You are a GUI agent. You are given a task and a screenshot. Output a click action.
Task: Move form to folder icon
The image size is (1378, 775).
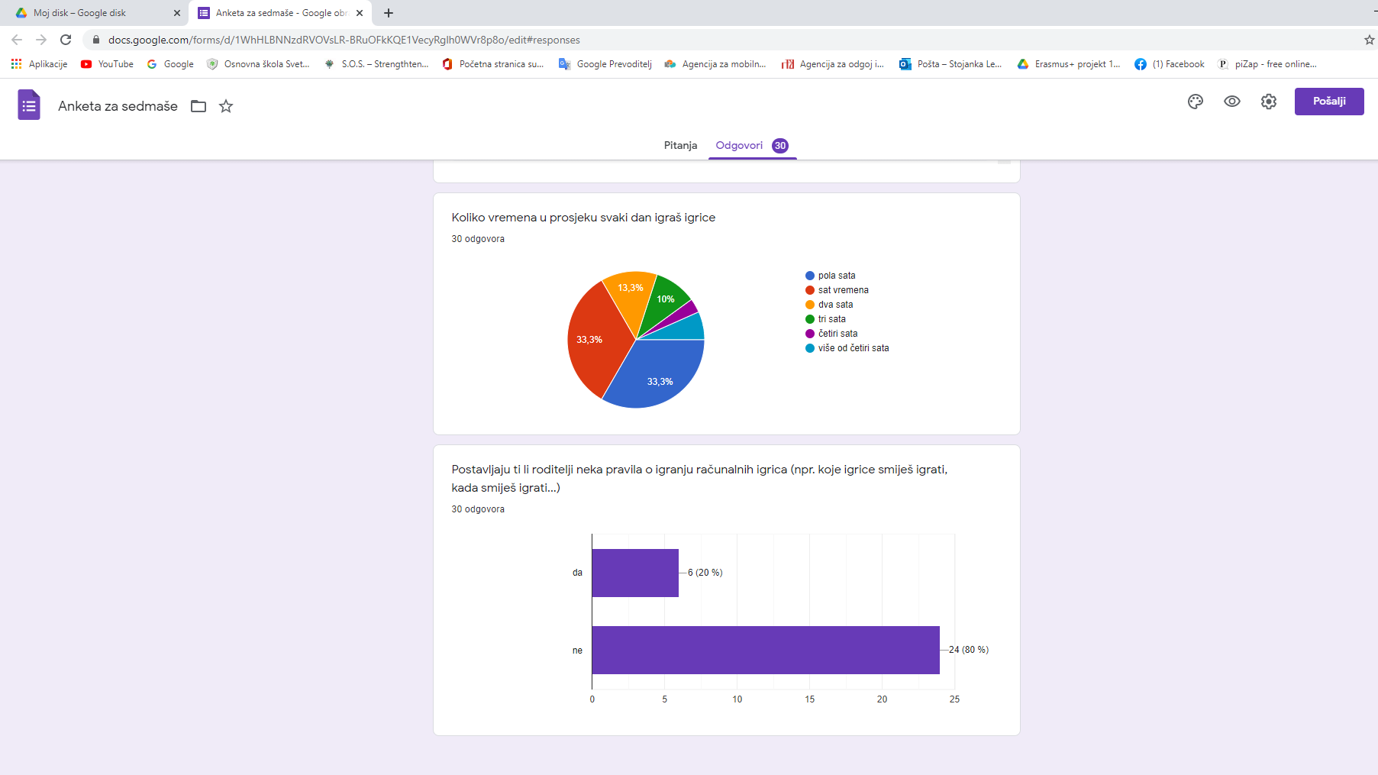198,106
